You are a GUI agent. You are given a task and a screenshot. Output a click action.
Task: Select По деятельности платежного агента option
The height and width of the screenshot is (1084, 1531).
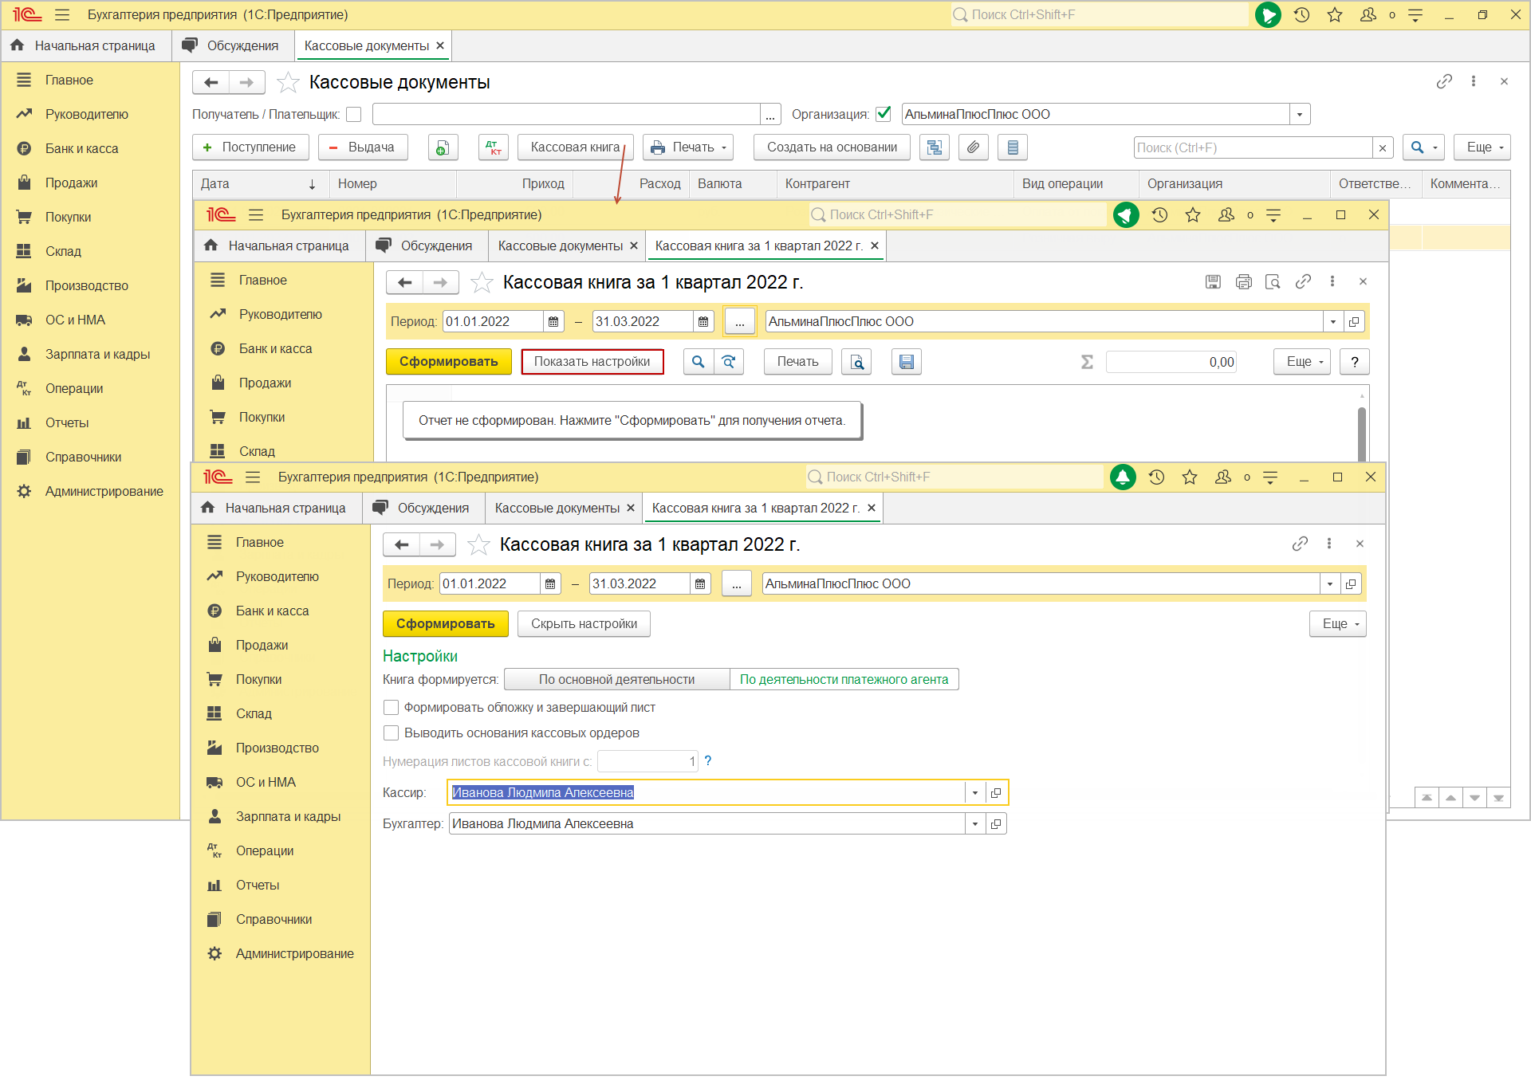pos(844,680)
